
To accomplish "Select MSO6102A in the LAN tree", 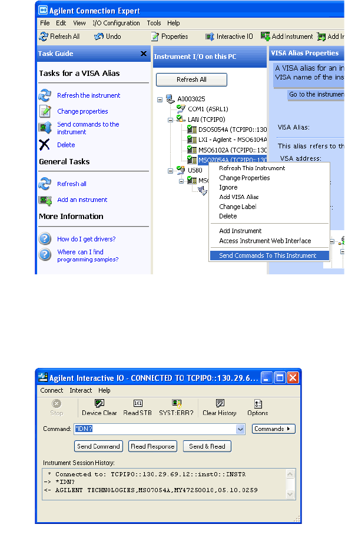I will (x=232, y=150).
